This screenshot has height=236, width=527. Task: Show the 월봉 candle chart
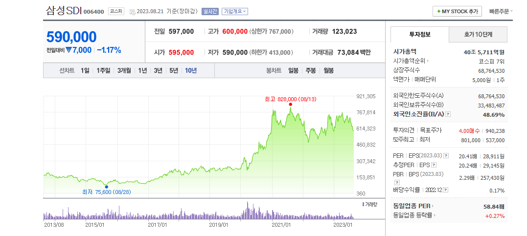[329, 70]
